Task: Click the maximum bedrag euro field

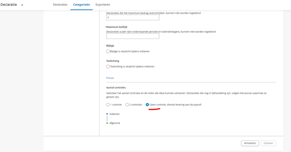Action: tap(133, 17)
